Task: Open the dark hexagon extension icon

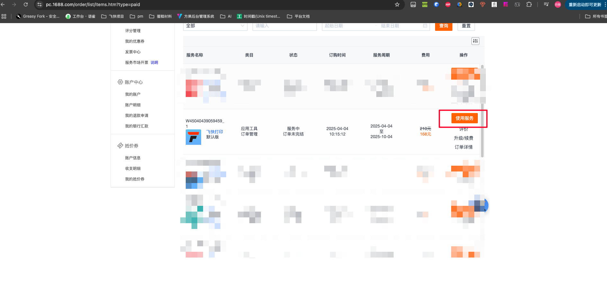Action: coord(471,4)
